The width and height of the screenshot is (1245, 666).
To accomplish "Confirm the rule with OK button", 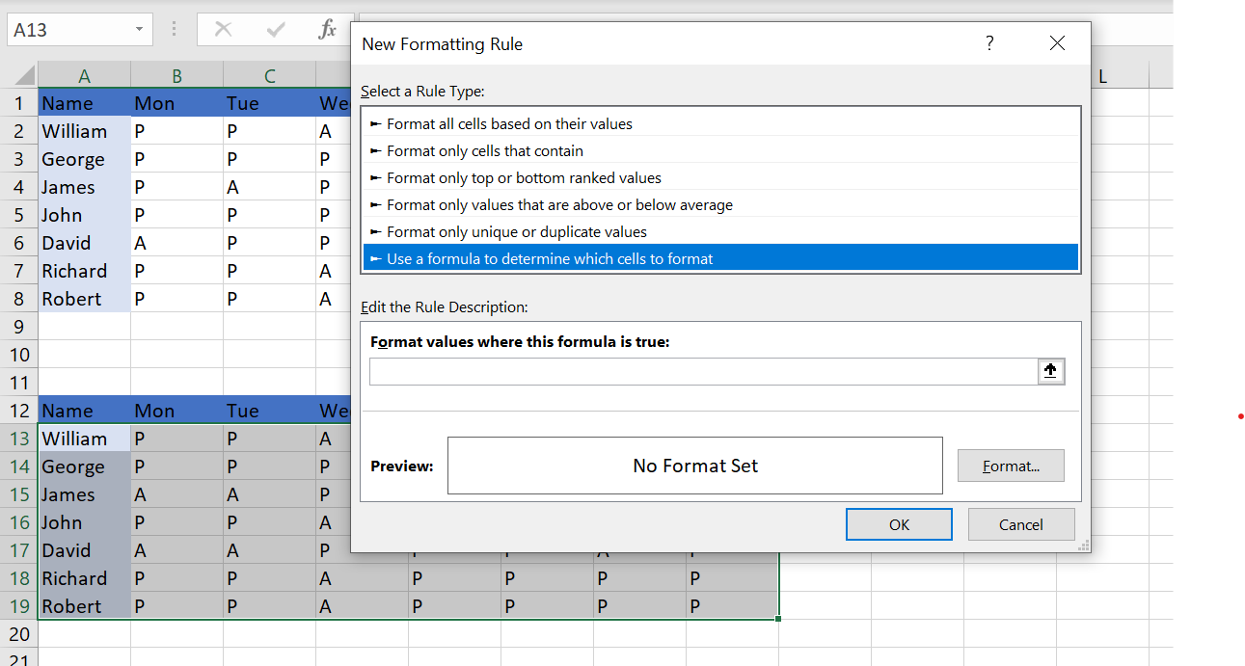I will (899, 524).
